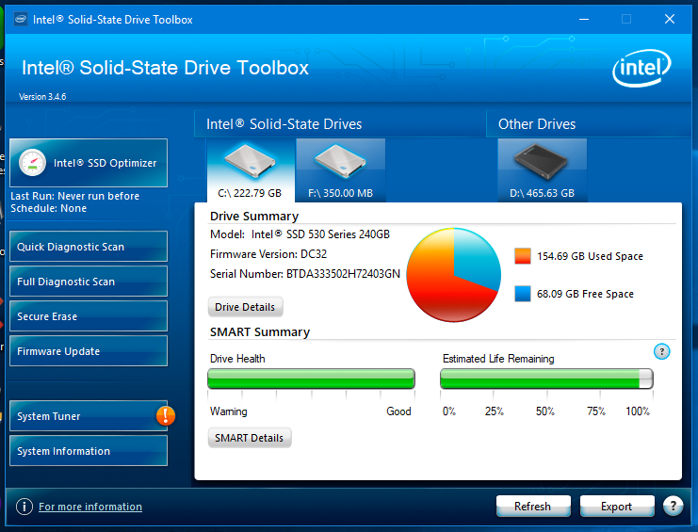
Task: Follow the For more information link
Action: pos(90,507)
